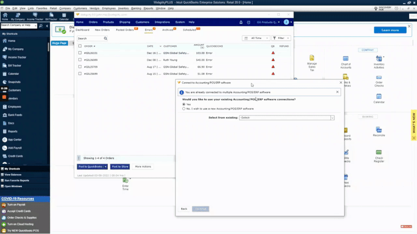Click the clock icon next to bell
The height and width of the screenshot is (234, 417).
coord(249,22)
